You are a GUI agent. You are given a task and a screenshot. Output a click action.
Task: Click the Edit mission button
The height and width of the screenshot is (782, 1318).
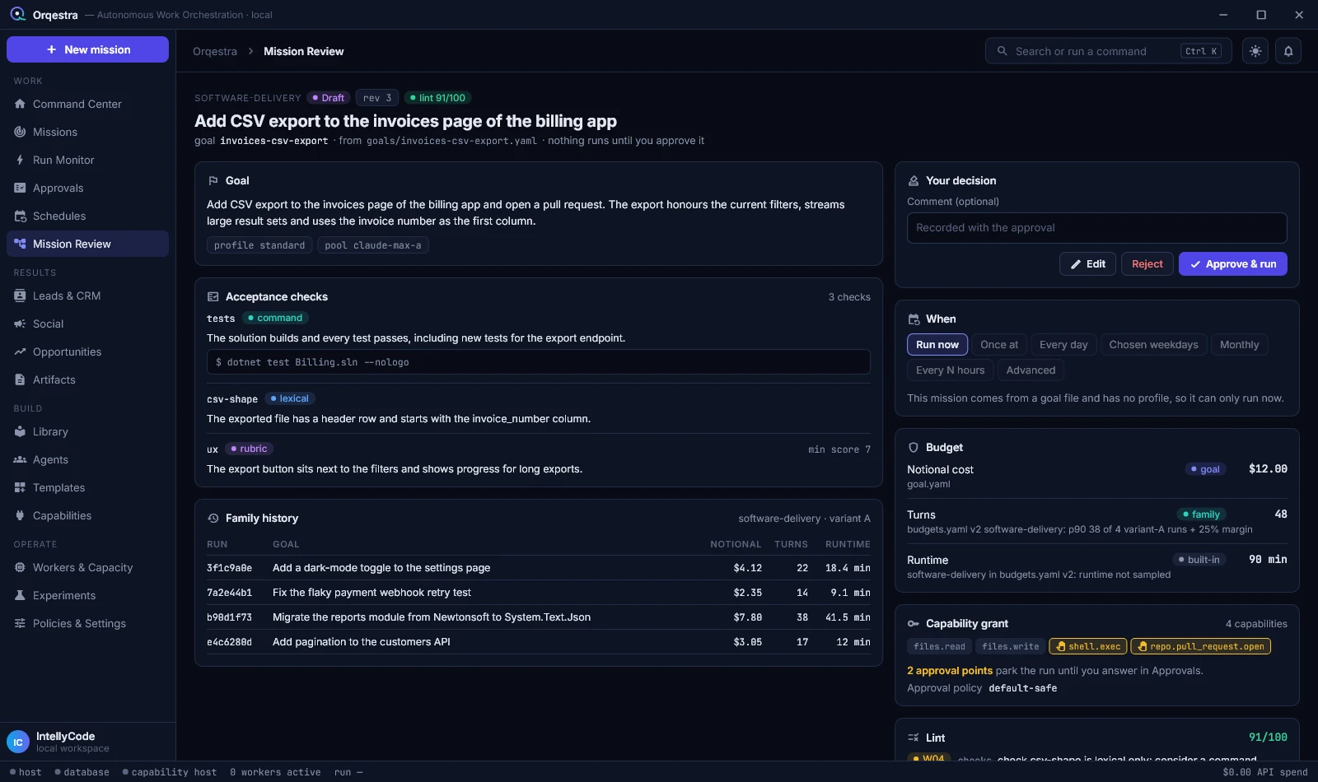(x=1087, y=264)
